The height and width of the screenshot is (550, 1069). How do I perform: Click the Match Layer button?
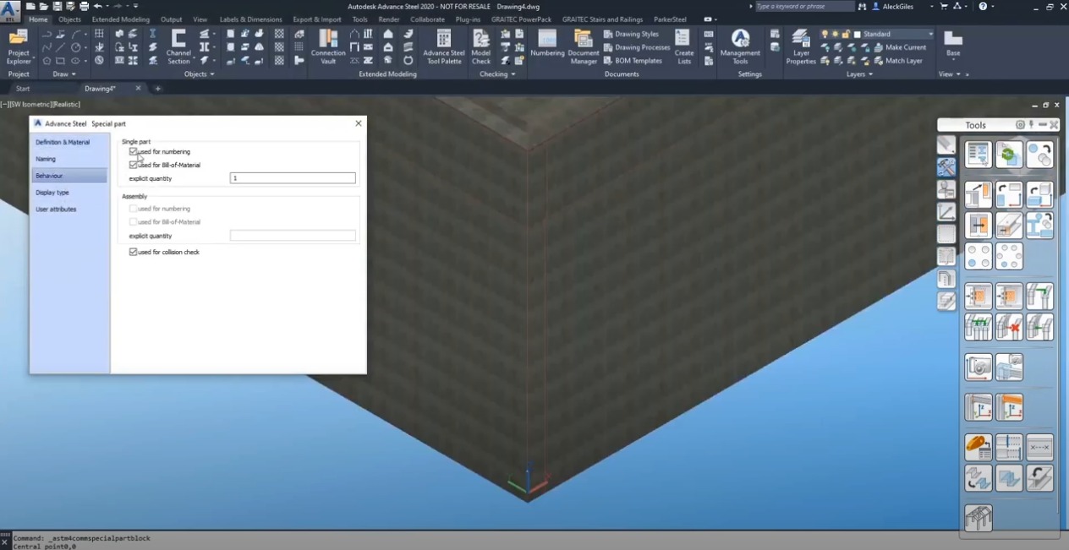897,61
